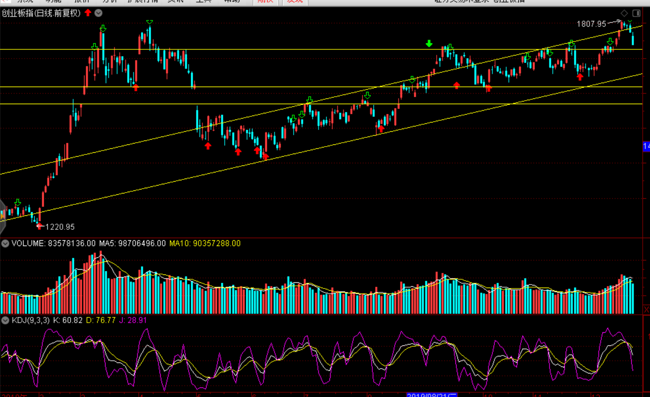Click the blue price tag on right axis

(646, 146)
